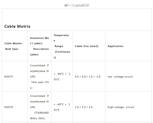Click the M3070 spec cell
Screen dimensions: 153x123
9,107
